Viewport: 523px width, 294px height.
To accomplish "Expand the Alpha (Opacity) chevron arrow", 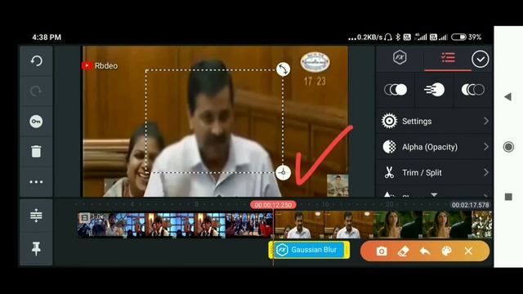I will pyautogui.click(x=486, y=147).
